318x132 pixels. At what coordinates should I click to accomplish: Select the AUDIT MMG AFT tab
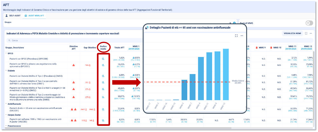click(35, 15)
